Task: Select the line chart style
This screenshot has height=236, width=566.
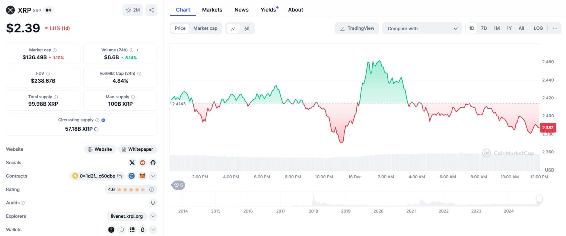Action: tap(233, 28)
